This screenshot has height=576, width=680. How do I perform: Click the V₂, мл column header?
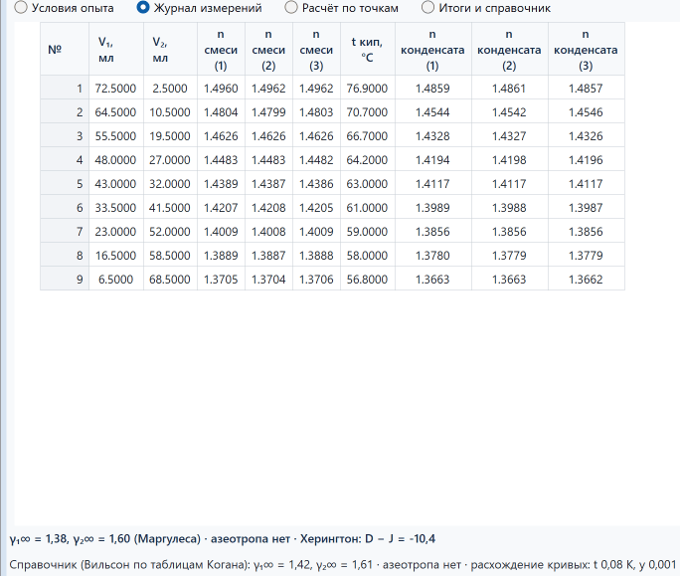coord(170,49)
